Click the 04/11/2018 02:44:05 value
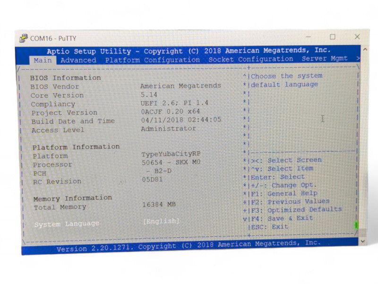This screenshot has width=378, height=284. [181, 120]
